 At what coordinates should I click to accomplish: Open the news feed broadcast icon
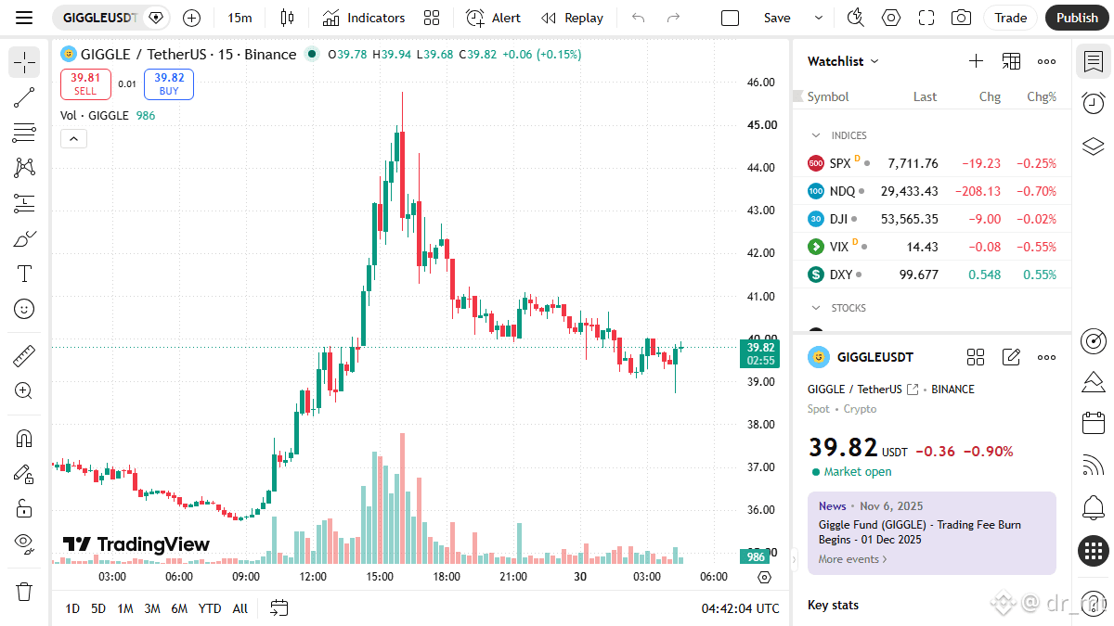click(1094, 466)
